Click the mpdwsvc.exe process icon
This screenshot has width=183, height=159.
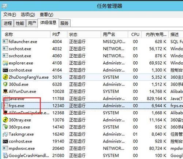pos(5,148)
